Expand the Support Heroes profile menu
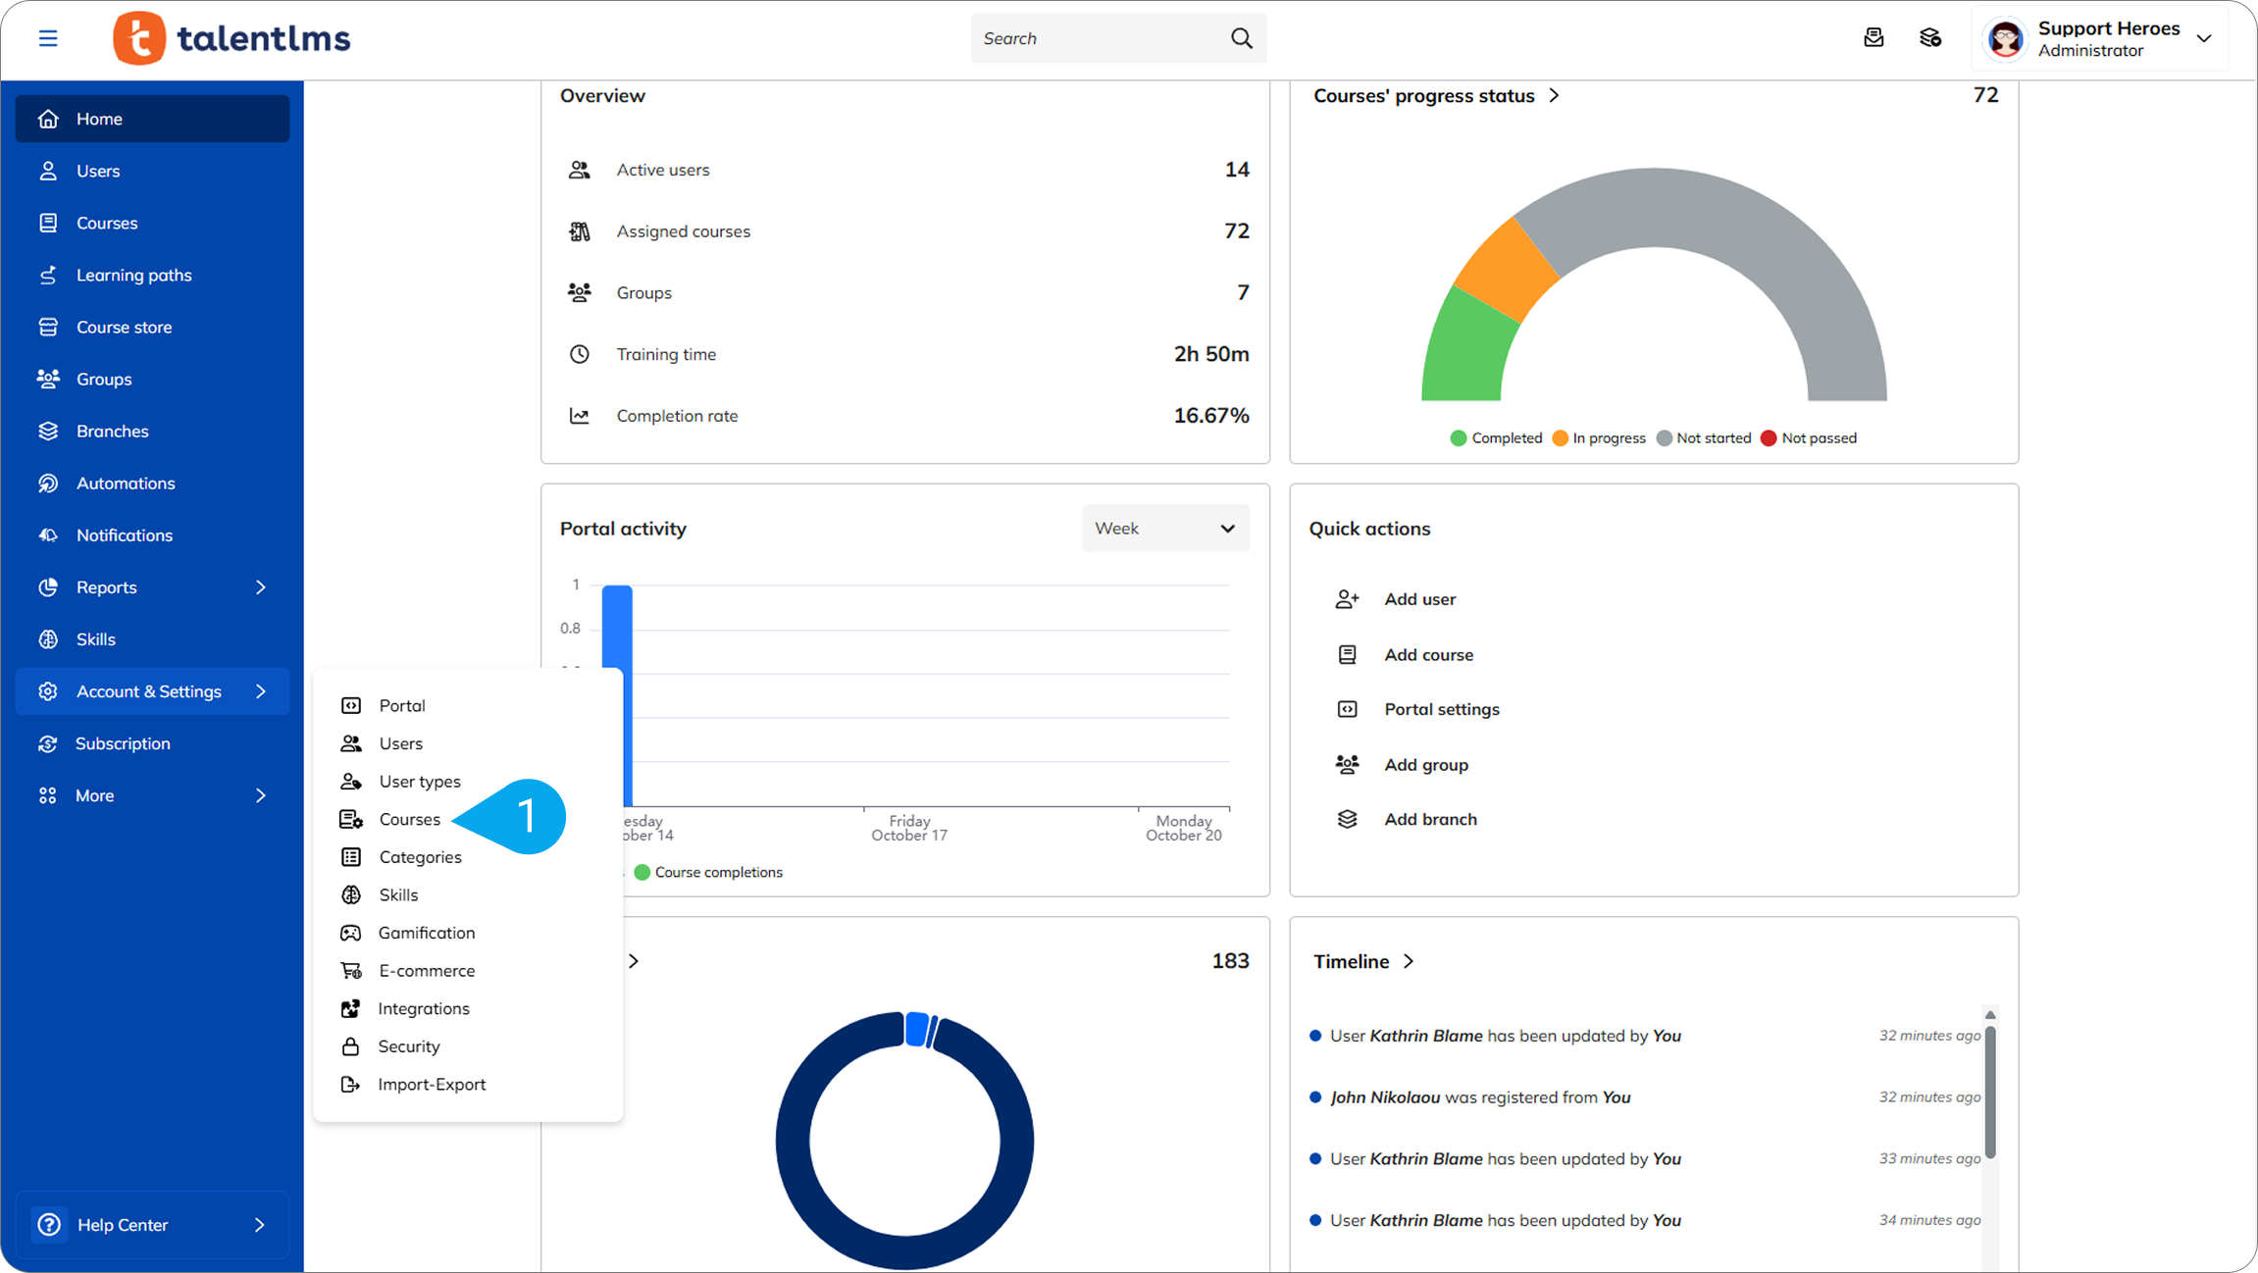Screen dimensions: 2258x1273 2203,38
